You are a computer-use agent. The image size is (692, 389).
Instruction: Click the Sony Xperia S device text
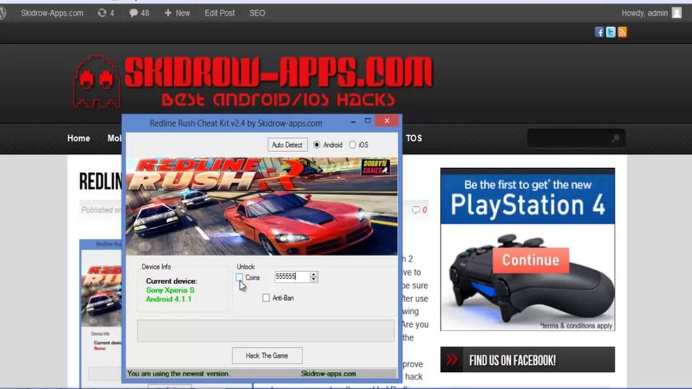pos(170,290)
